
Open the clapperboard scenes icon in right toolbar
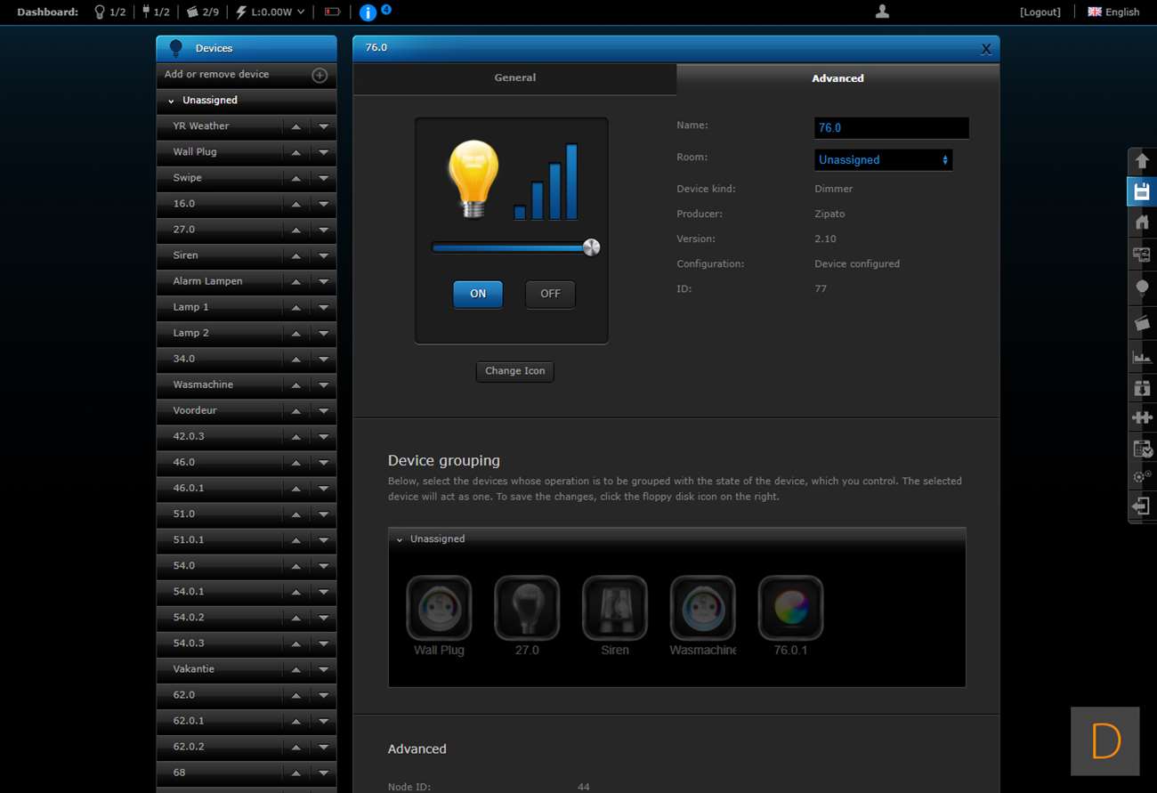(x=1142, y=323)
